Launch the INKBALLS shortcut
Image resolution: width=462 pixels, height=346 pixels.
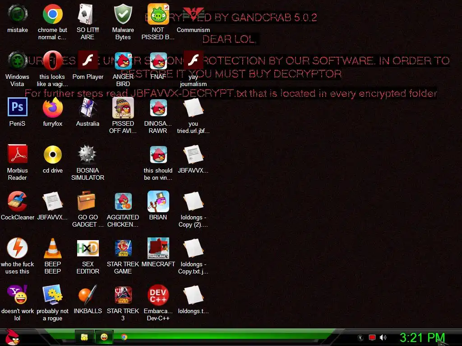pyautogui.click(x=88, y=295)
